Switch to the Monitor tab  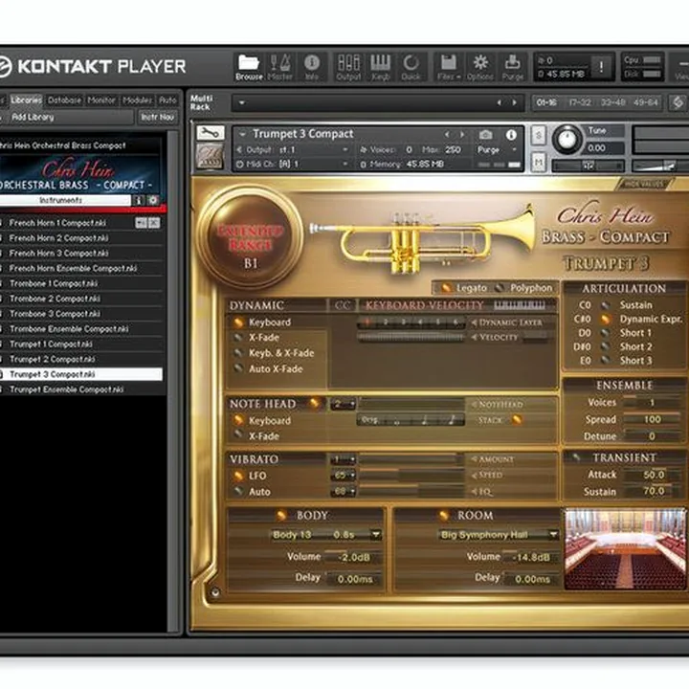[x=101, y=100]
